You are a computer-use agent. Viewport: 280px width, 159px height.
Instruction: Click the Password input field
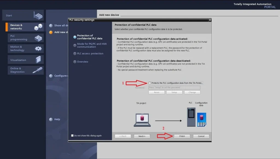(x=174, y=88)
